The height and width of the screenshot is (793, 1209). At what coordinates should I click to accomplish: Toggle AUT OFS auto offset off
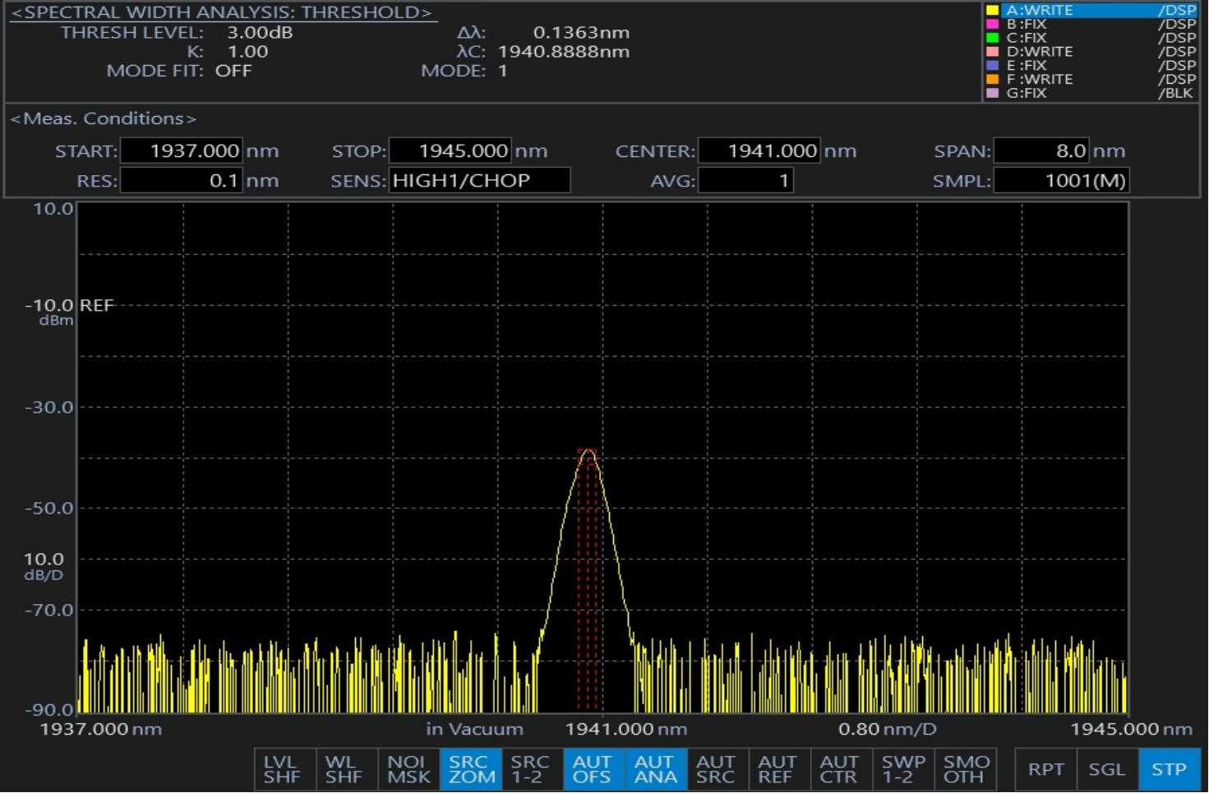point(593,769)
